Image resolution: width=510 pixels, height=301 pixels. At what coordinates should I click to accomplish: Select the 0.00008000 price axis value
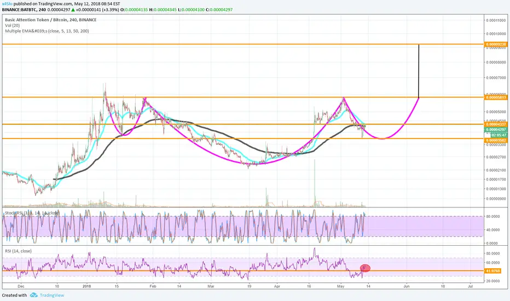[496, 62]
